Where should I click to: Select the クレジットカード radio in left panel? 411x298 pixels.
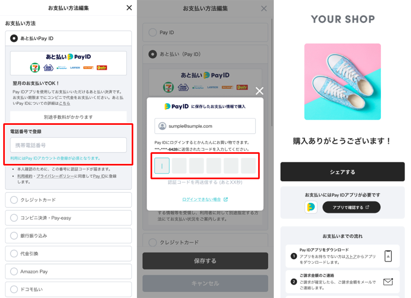(14, 200)
